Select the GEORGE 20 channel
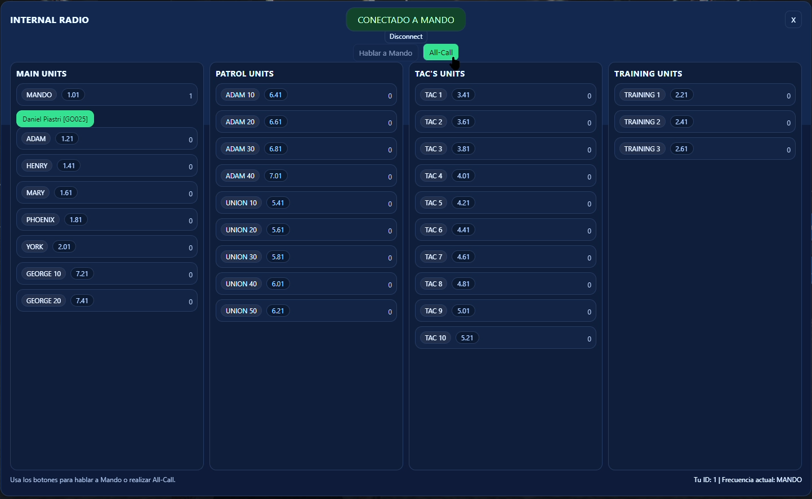812x499 pixels. coord(107,301)
